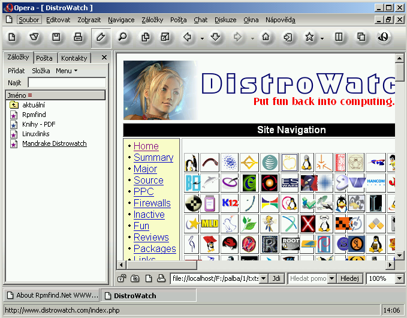Click the Najít search field
Image resolution: width=407 pixels, height=318 pixels.
[67, 83]
